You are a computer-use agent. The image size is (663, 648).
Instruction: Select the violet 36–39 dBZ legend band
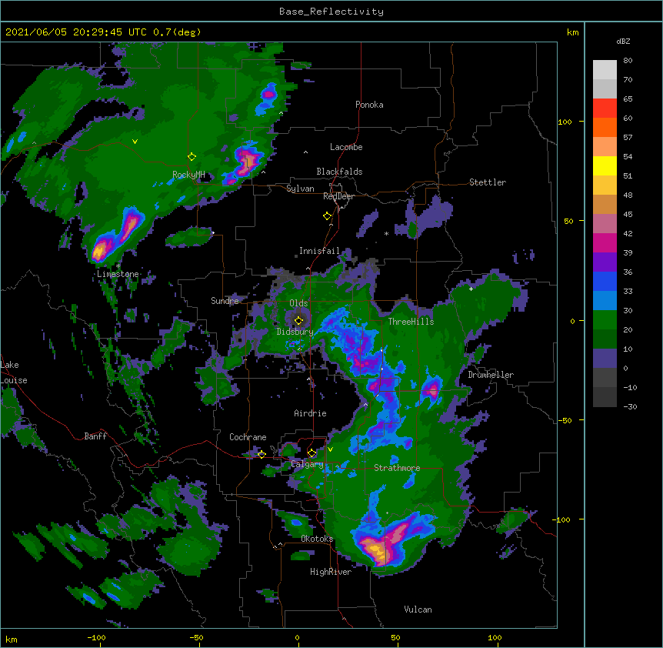pyautogui.click(x=605, y=262)
